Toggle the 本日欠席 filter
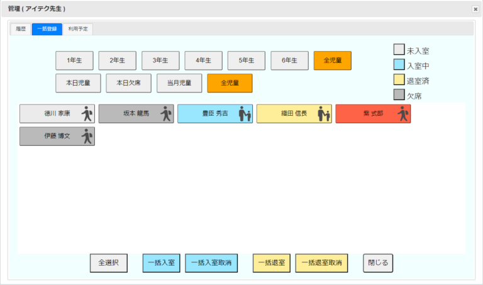 coord(125,83)
